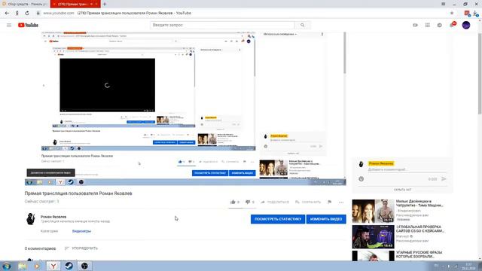482x271 pixels.
Task: Send the chat message arrow
Action: click(444, 179)
